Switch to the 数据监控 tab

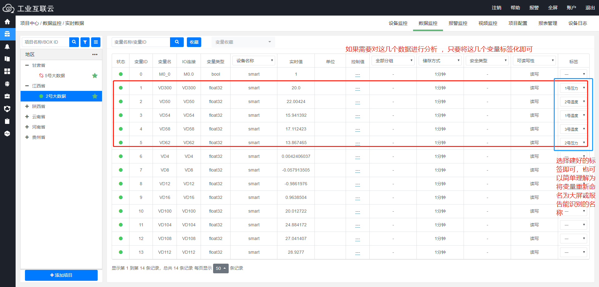pos(428,23)
